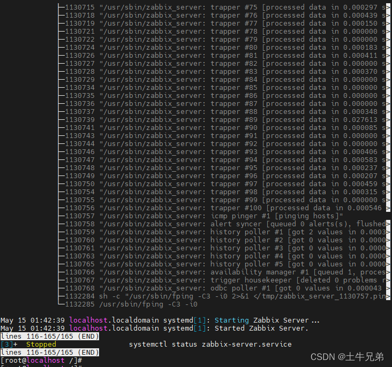Click the second 'lines 116-165/165 (END)' pager status
The width and height of the screenshot is (392, 367).
pos(50,352)
